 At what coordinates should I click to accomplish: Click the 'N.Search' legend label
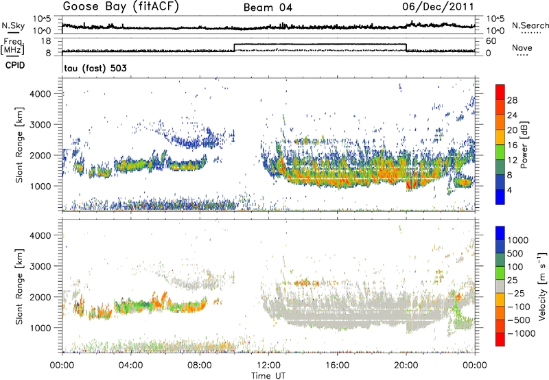[530, 25]
